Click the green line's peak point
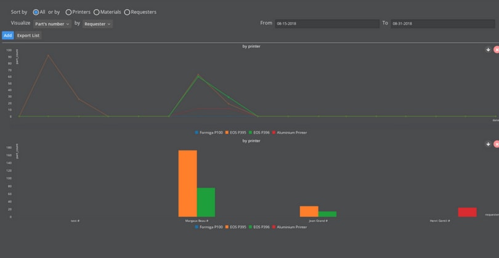 (x=198, y=77)
